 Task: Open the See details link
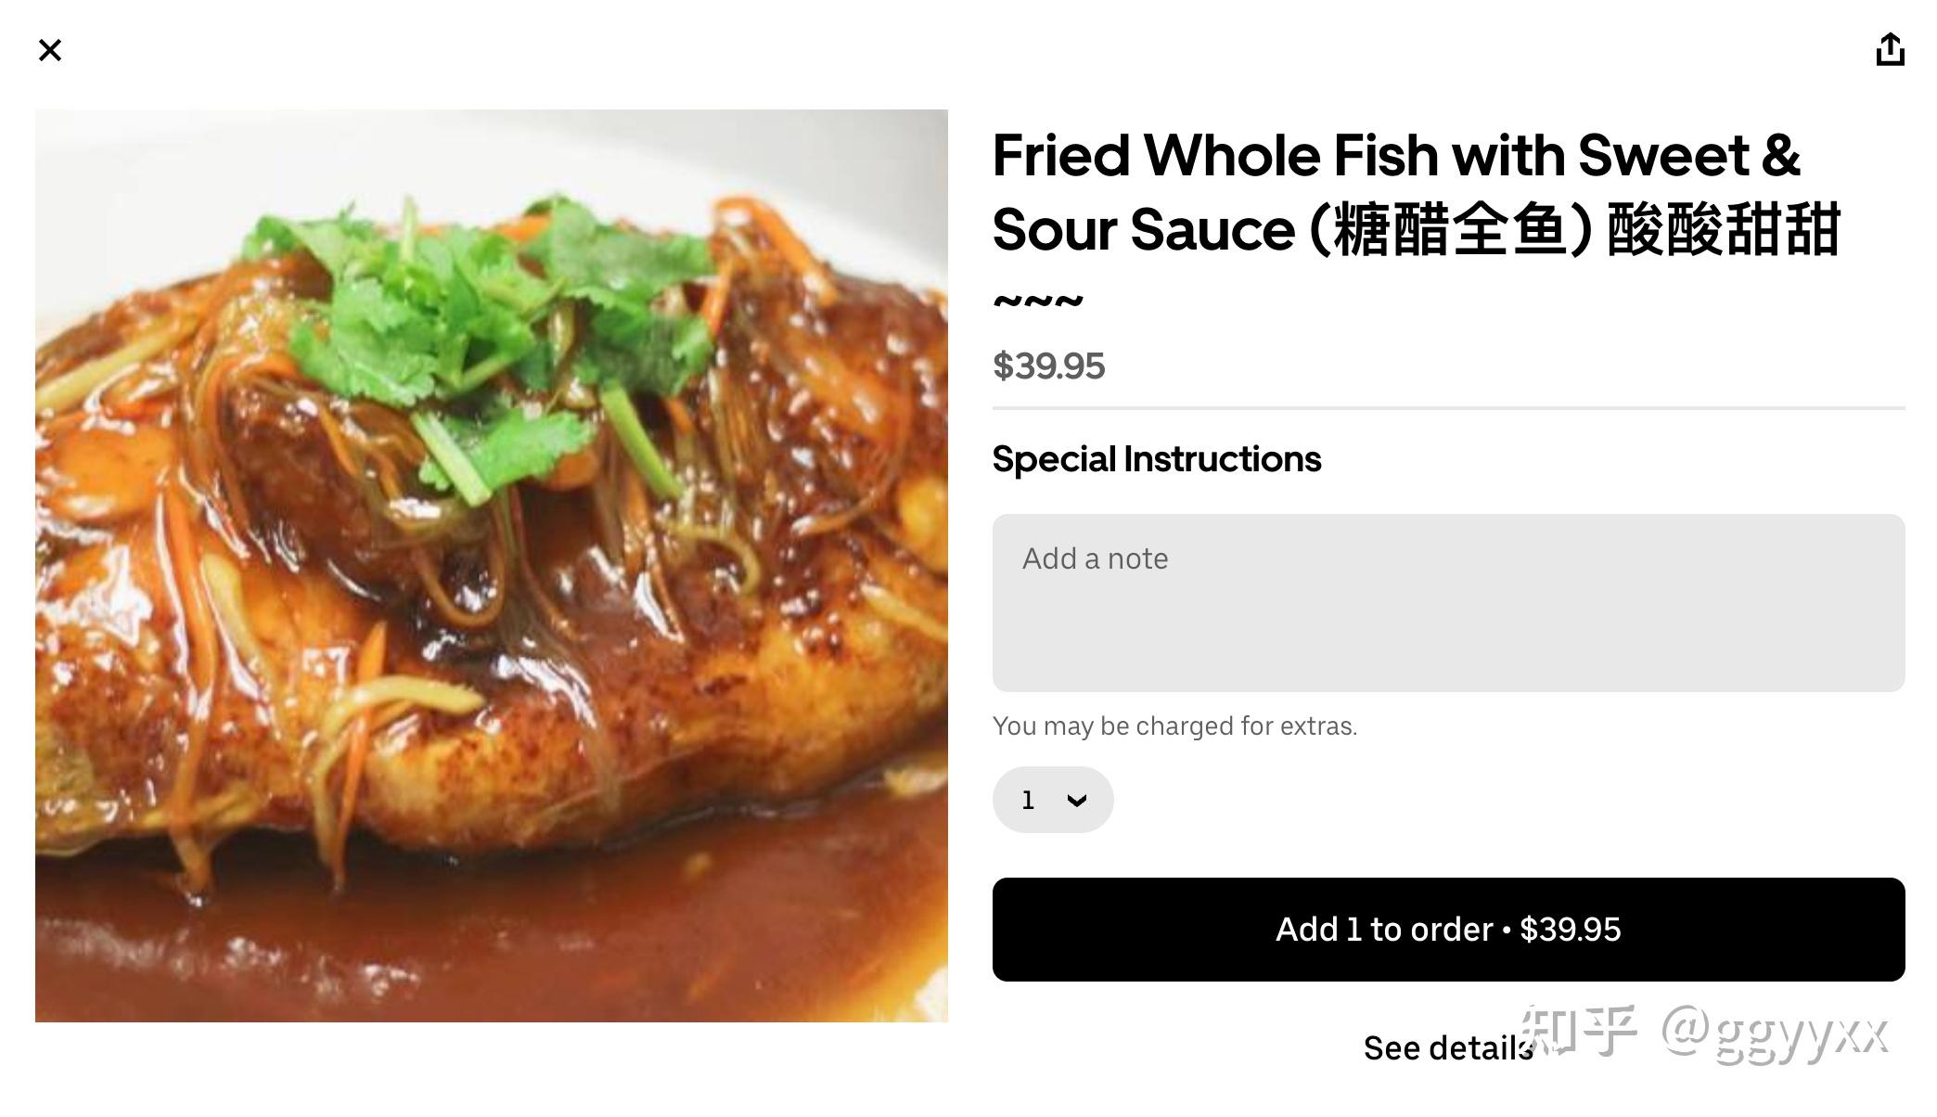[1448, 1048]
